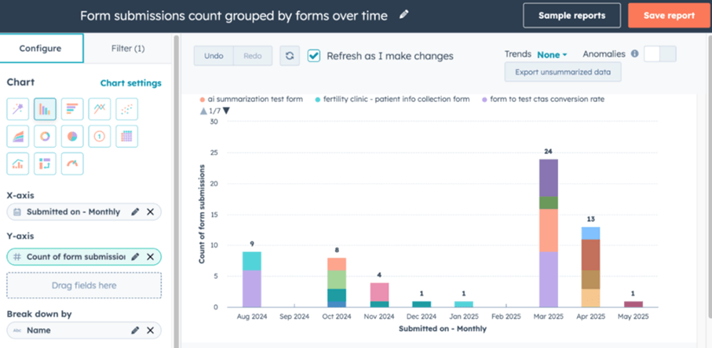
Task: Click the 13 total label above Apr 2025
Action: point(591,219)
